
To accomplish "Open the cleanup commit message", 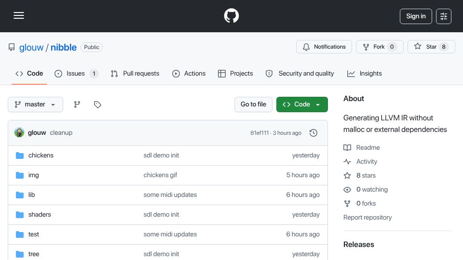I will (61, 133).
